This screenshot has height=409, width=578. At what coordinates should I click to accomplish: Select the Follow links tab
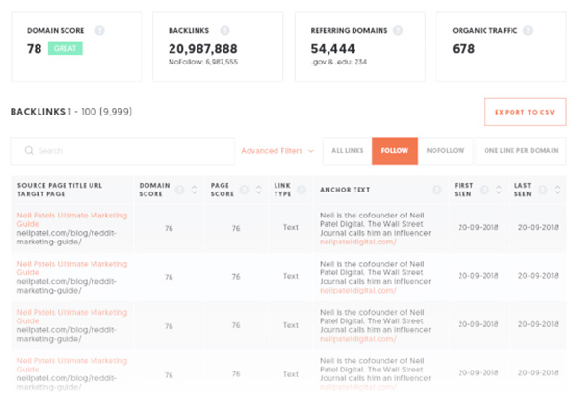click(395, 151)
